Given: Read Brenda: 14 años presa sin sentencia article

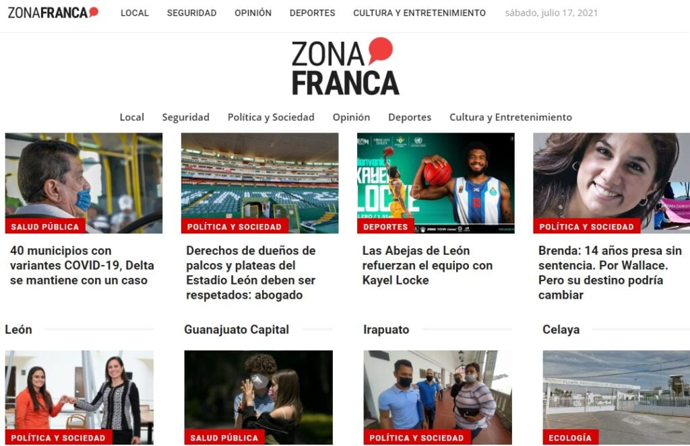Looking at the screenshot, I should coord(610,272).
